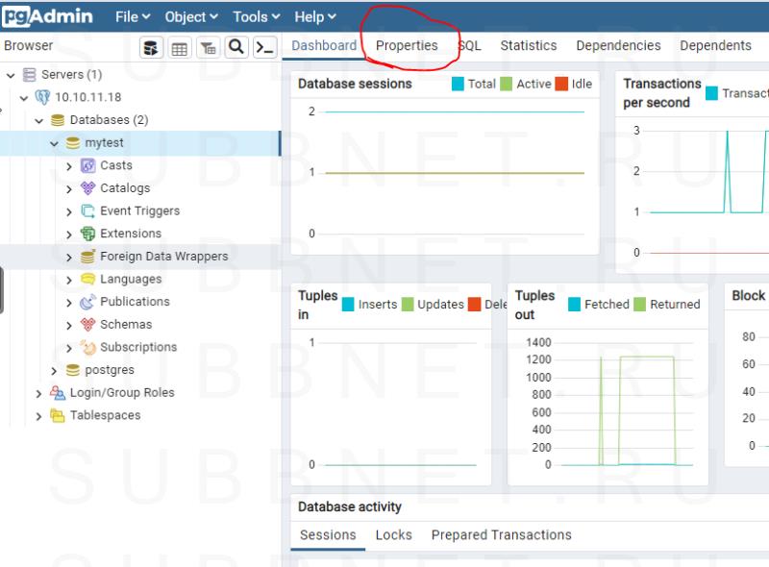Launch the PSQL Tool terminal icon
Viewport: 769px width, 567px height.
point(264,48)
